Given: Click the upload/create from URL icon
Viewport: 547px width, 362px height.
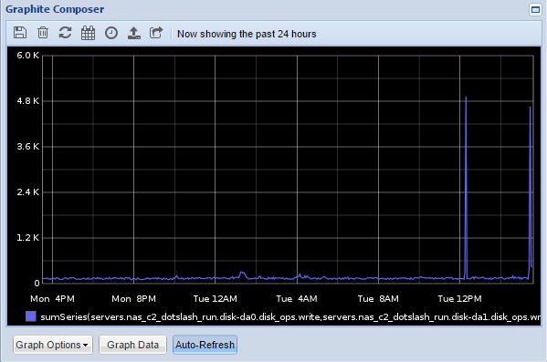Looking at the screenshot, I should (x=134, y=33).
